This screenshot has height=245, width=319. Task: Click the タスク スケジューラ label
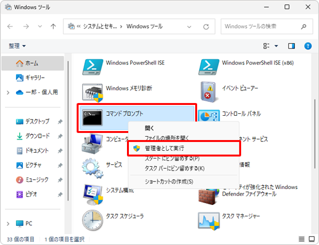(x=125, y=216)
